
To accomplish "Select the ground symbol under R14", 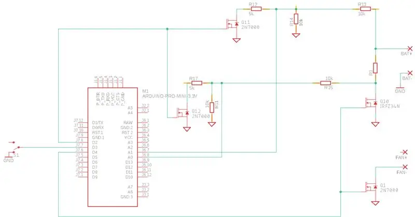I will click(296, 35).
